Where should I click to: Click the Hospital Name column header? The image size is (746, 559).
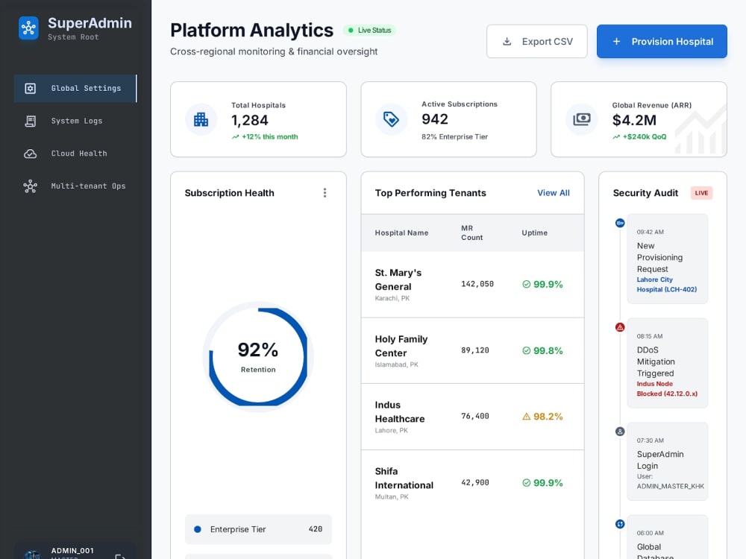[401, 233]
